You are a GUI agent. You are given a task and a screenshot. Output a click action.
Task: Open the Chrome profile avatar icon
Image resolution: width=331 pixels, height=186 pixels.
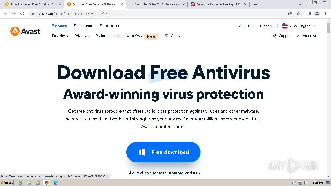pyautogui.click(x=317, y=13)
